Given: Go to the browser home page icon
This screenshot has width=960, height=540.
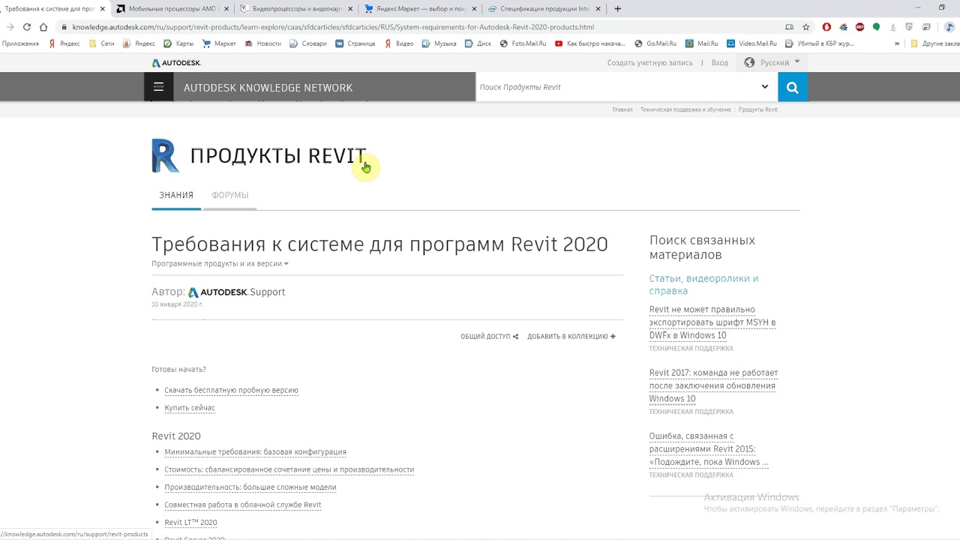Looking at the screenshot, I should 43,27.
